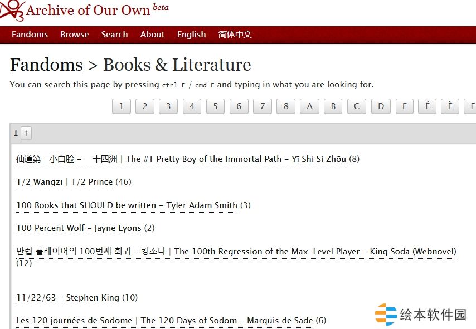Viewport: 476px width, 329px height.
Task: Open the Search menu
Action: tap(114, 35)
